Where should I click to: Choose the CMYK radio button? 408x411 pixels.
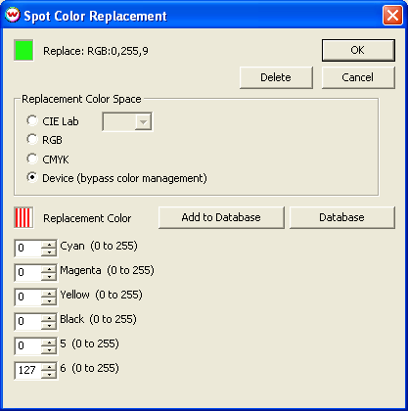click(32, 159)
